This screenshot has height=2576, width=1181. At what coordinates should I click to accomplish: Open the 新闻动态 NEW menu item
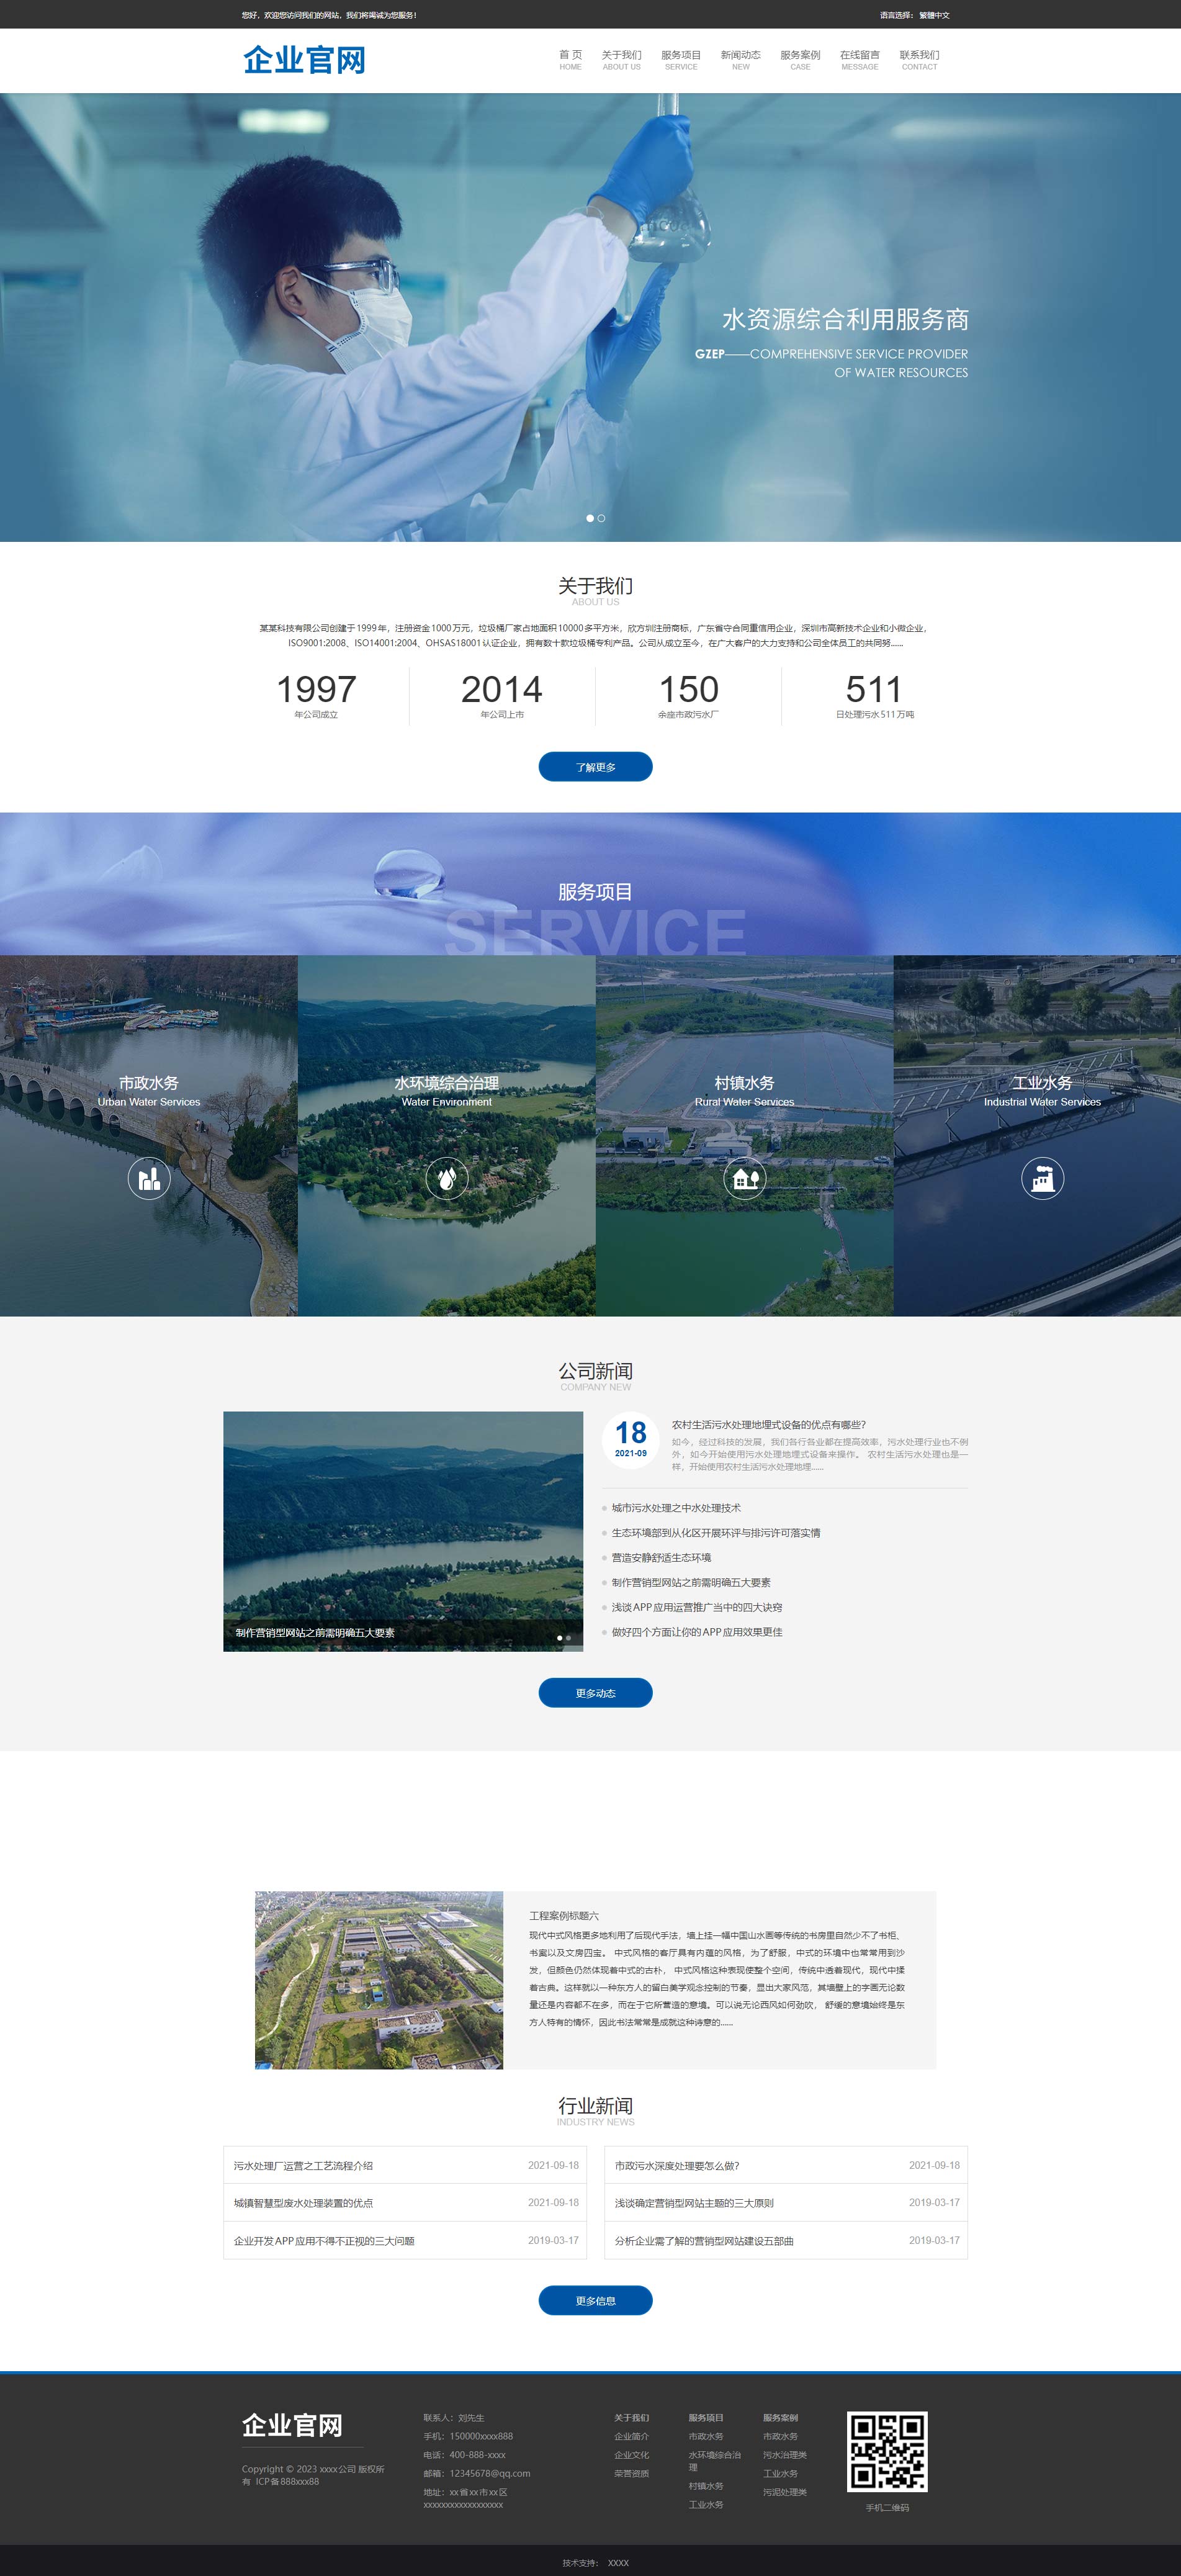point(741,60)
